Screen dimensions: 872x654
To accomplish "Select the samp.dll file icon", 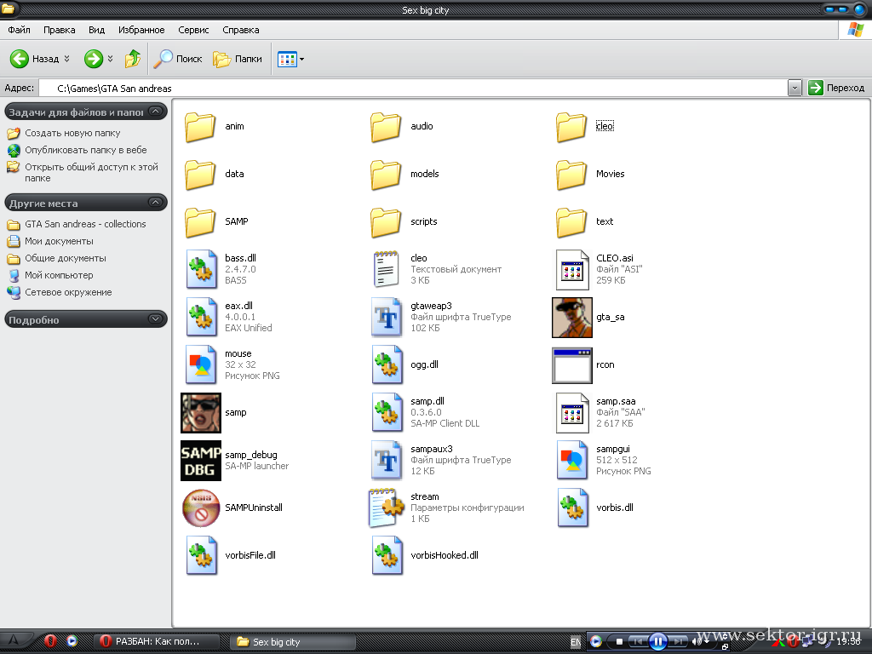I will [387, 413].
